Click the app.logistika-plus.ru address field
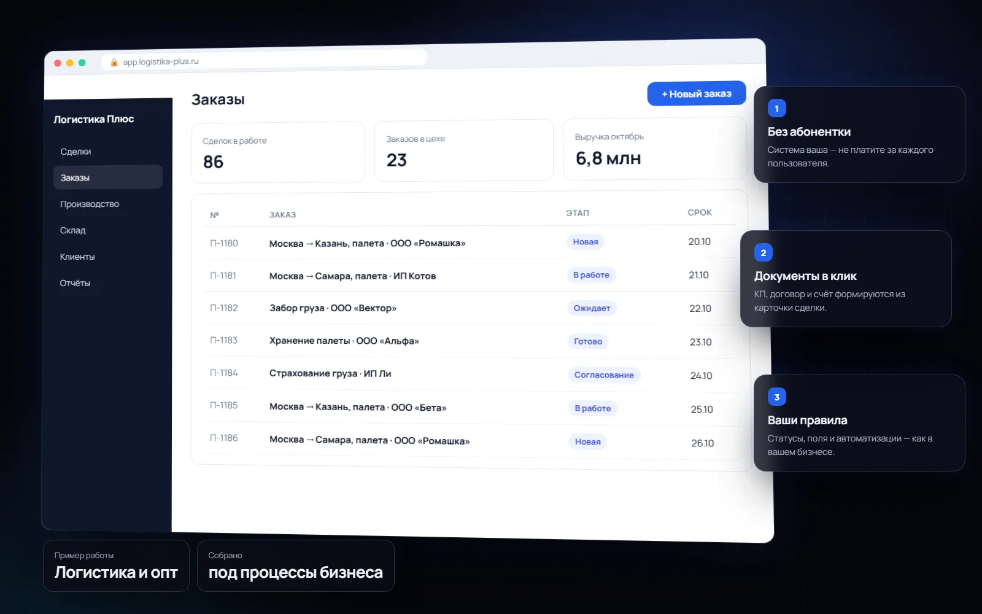 coord(264,60)
